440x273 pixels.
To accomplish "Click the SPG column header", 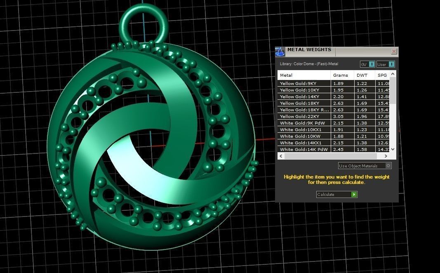I will pyautogui.click(x=383, y=75).
